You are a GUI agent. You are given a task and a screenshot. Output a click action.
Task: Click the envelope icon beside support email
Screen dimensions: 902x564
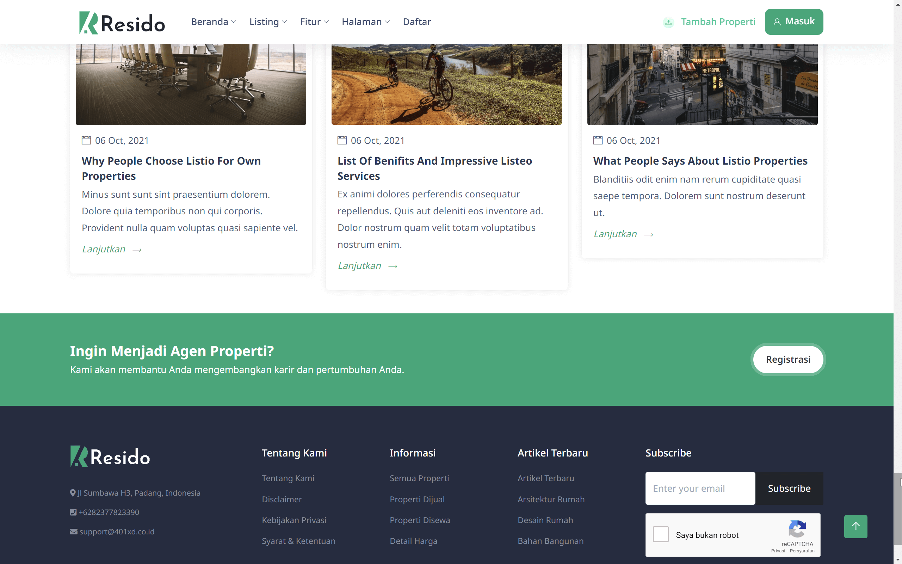(73, 532)
